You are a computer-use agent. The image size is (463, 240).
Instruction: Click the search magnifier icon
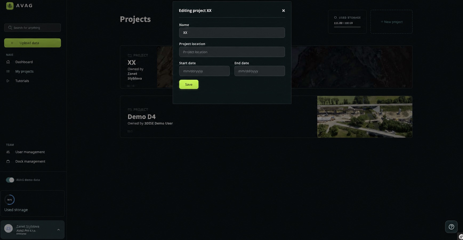[x=10, y=28]
